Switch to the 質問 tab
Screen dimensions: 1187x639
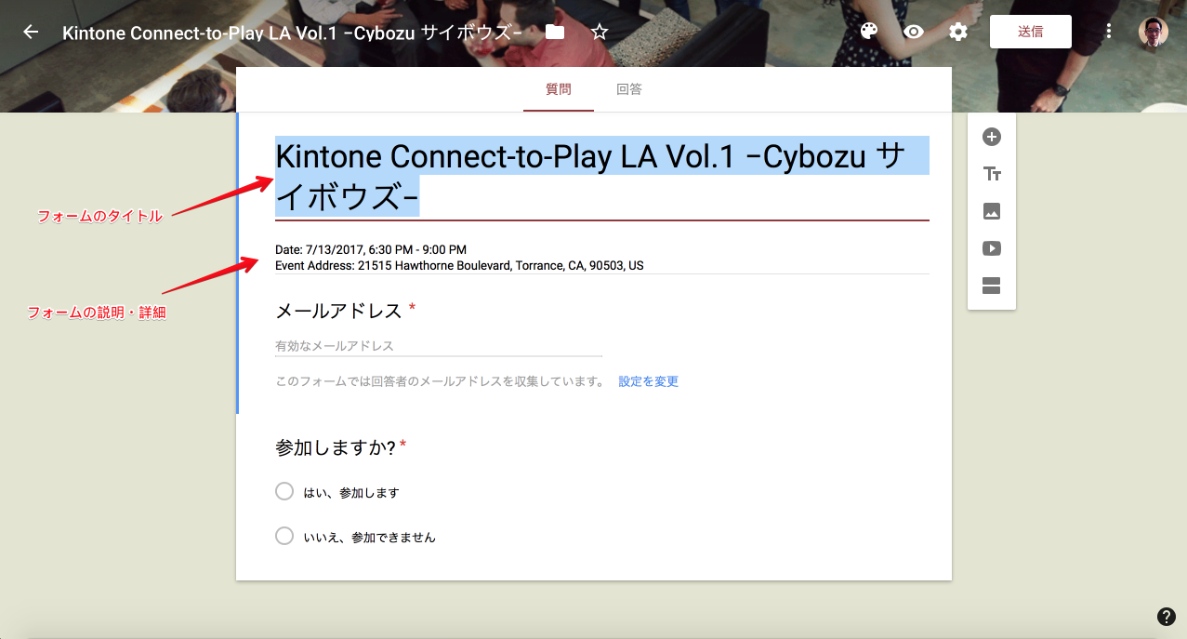(558, 90)
